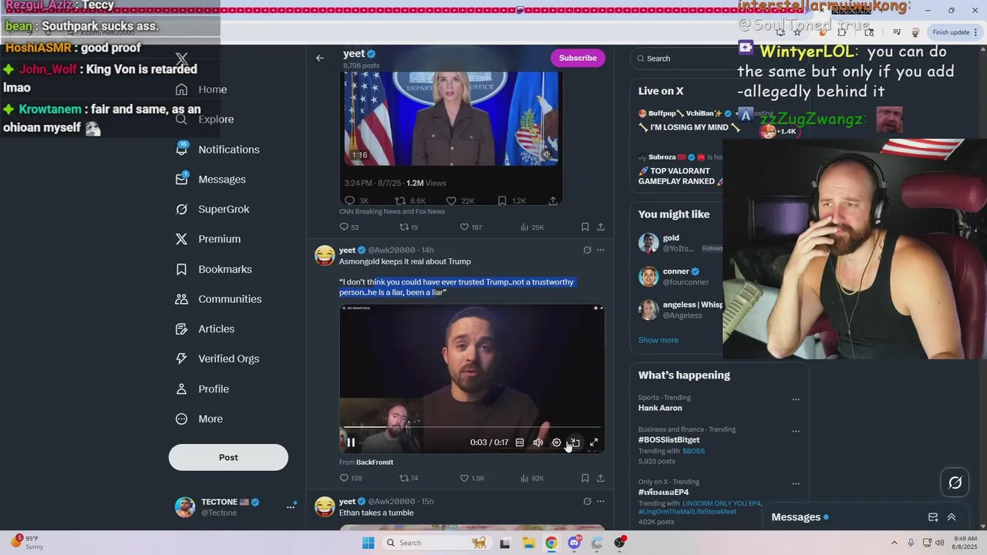Reply to the quoted tweet with 3K comments

(357, 200)
